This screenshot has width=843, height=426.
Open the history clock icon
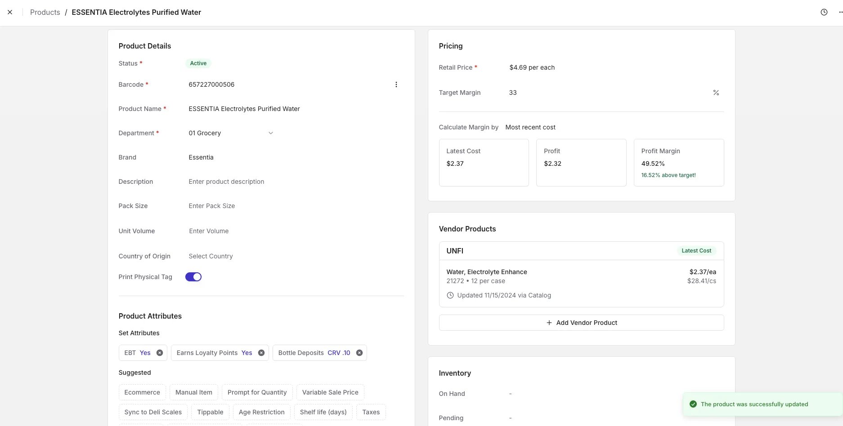[824, 12]
